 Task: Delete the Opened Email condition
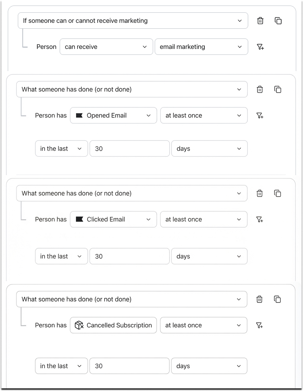(x=260, y=89)
